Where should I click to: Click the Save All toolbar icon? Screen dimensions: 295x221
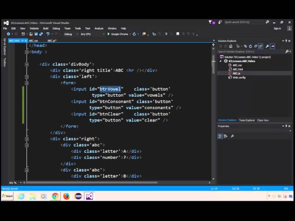[41, 34]
